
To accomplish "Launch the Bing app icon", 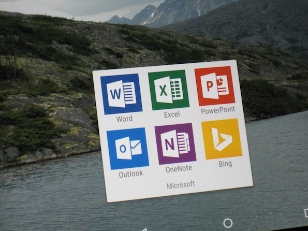I will pos(222,139).
